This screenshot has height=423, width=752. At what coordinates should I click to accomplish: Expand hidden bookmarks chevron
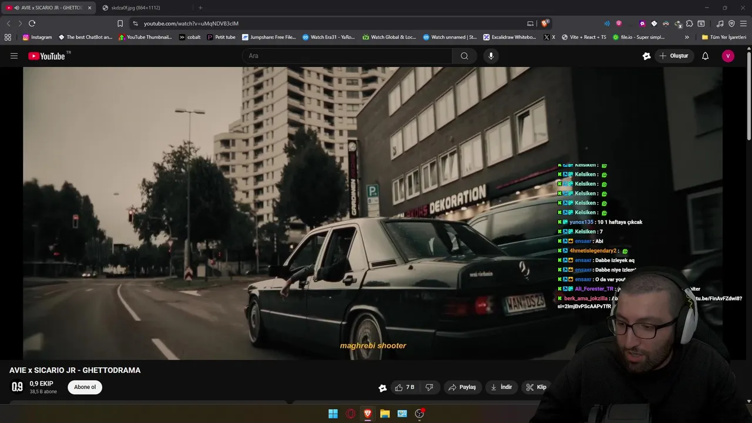(x=687, y=37)
